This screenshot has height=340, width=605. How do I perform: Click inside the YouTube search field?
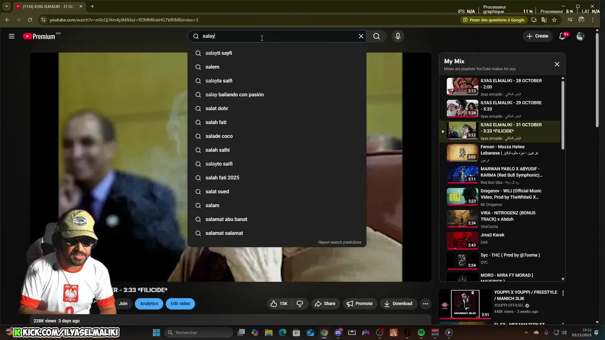pos(278,36)
